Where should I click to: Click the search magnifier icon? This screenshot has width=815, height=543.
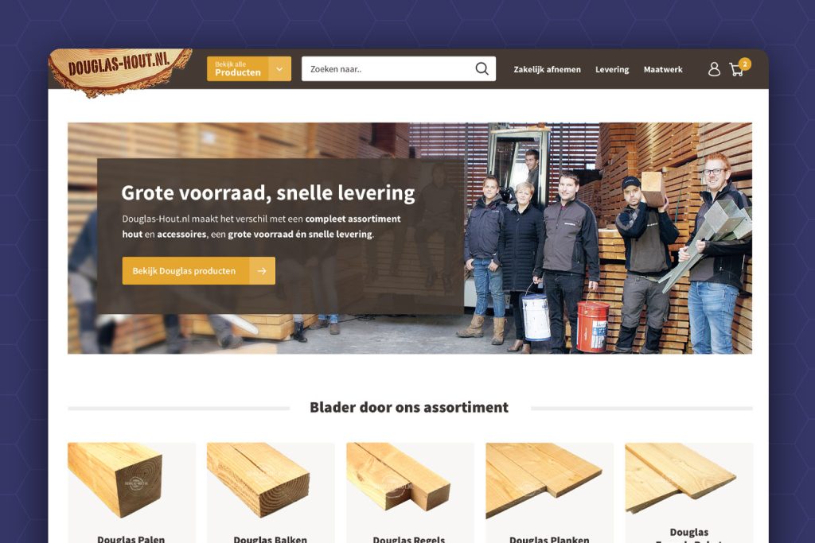pyautogui.click(x=482, y=68)
